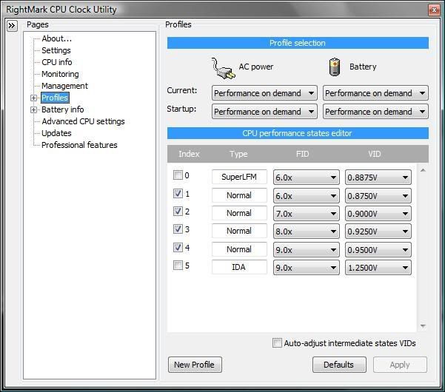The image size is (445, 392).
Task: Select the Profiles page in tree
Action: click(55, 98)
